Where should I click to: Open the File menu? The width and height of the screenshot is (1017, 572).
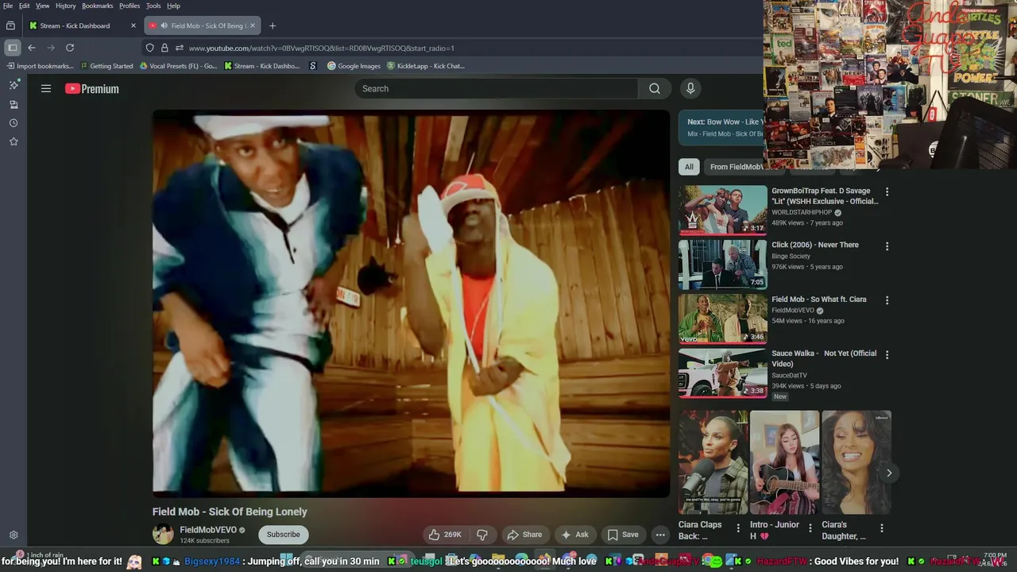[8, 6]
